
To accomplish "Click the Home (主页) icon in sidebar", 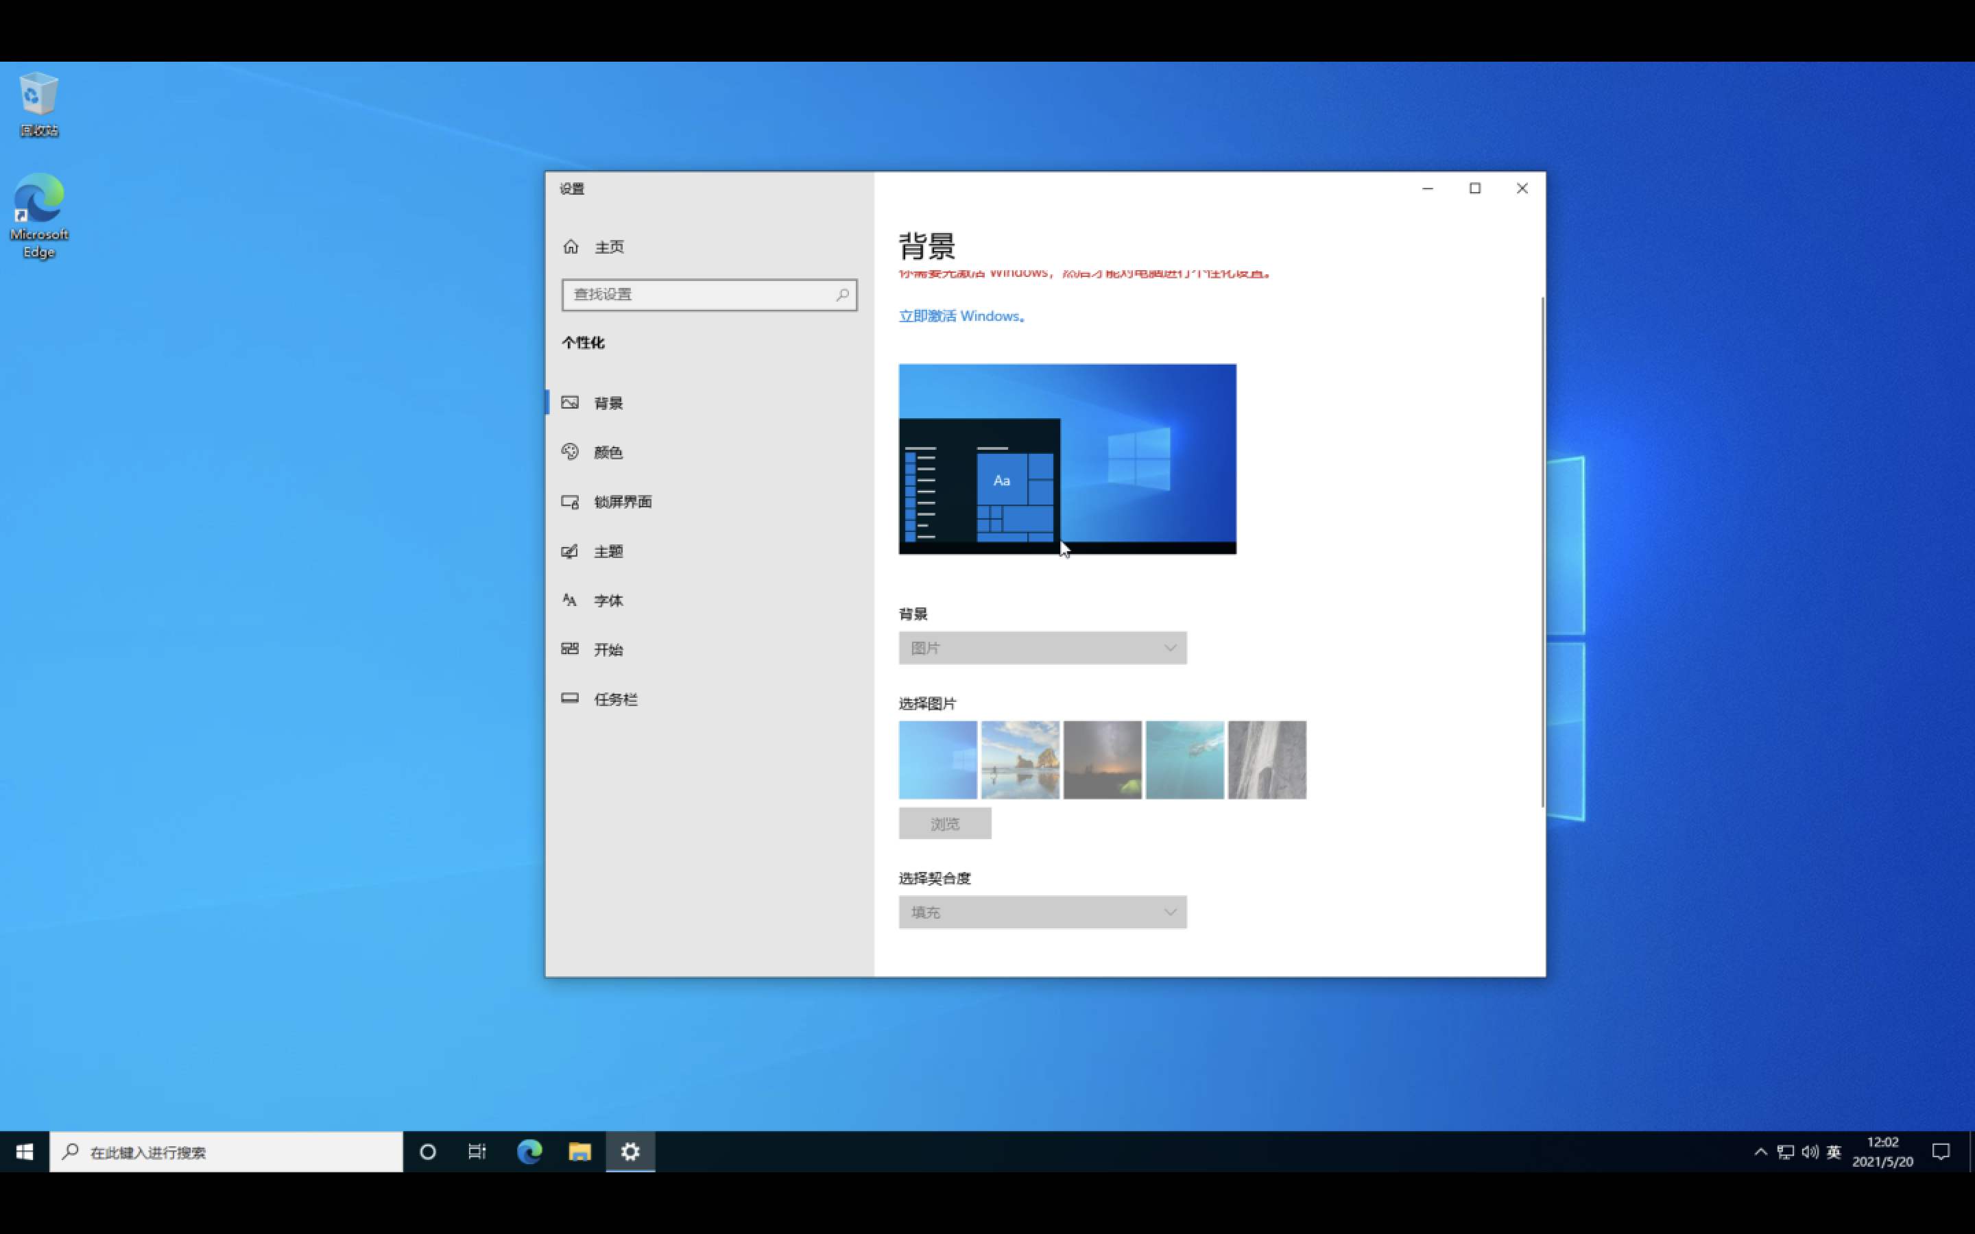I will coord(571,247).
